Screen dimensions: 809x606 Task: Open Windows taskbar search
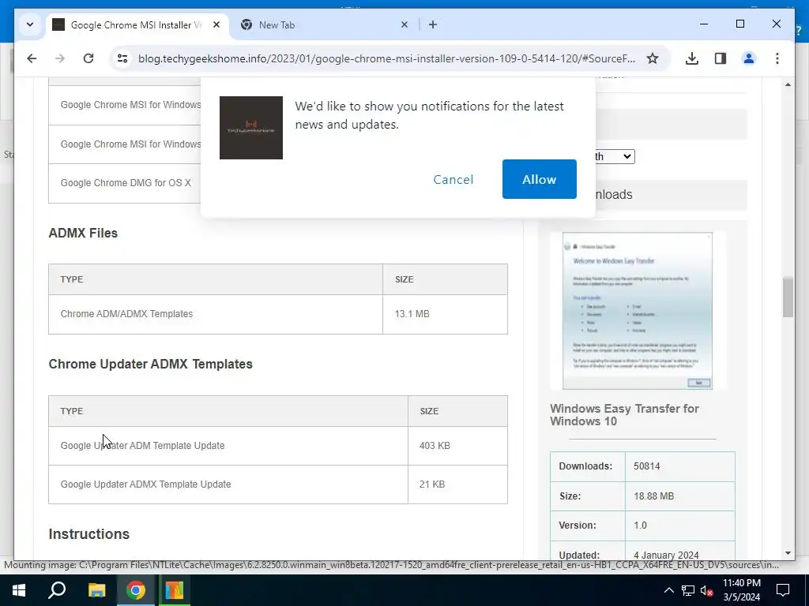click(x=57, y=590)
